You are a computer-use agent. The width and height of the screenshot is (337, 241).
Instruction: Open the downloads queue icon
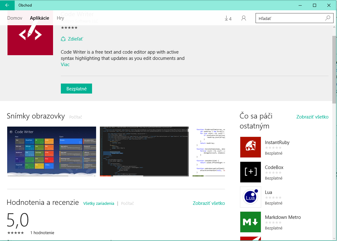pos(228,18)
